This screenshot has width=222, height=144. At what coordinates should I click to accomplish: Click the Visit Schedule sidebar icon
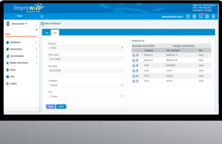[x=8, y=56]
